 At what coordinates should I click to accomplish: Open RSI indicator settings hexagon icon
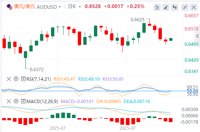point(16,79)
